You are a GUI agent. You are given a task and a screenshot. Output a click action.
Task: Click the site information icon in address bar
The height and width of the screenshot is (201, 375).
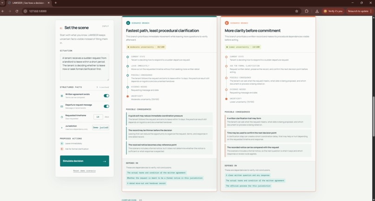(25, 11)
